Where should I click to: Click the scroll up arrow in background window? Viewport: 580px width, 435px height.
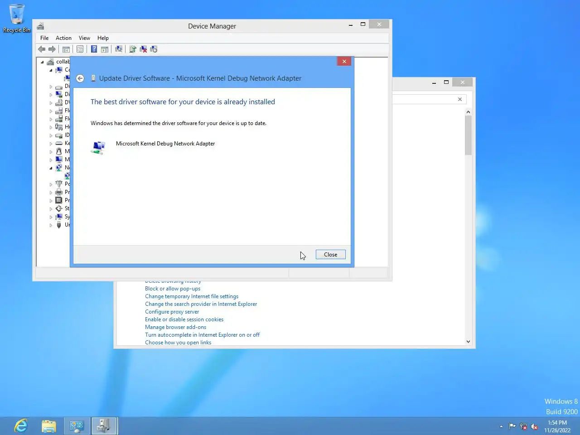pos(468,112)
